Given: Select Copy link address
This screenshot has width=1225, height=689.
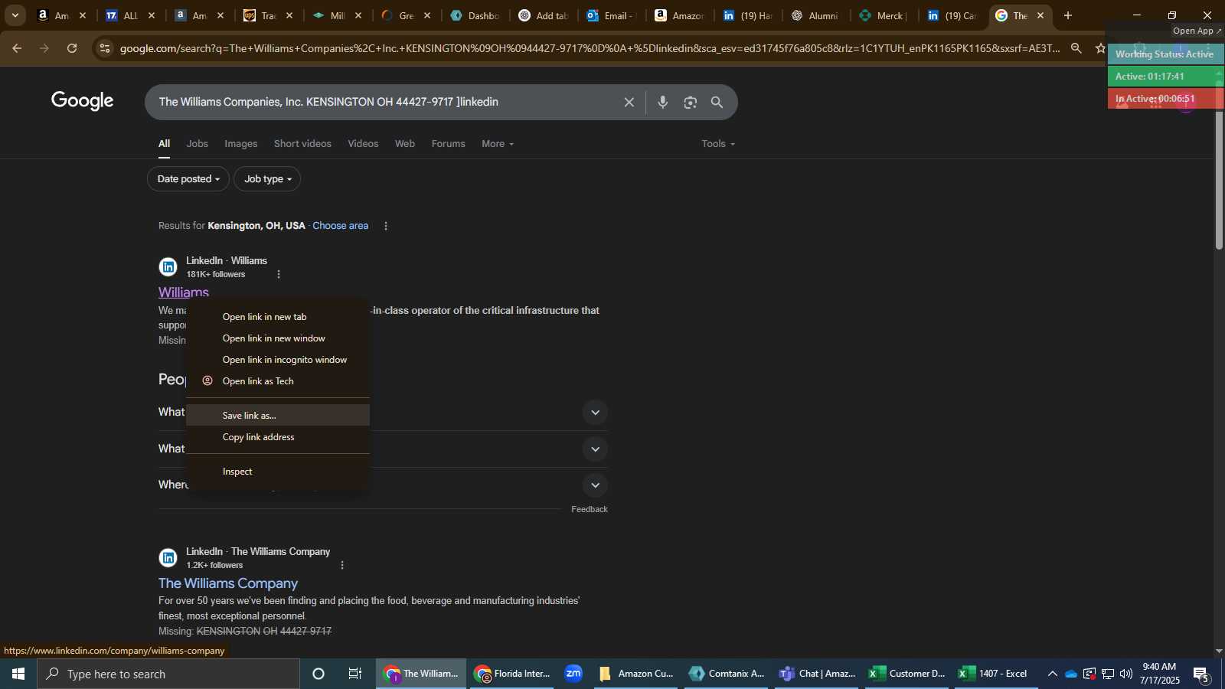Looking at the screenshot, I should click(x=278, y=437).
